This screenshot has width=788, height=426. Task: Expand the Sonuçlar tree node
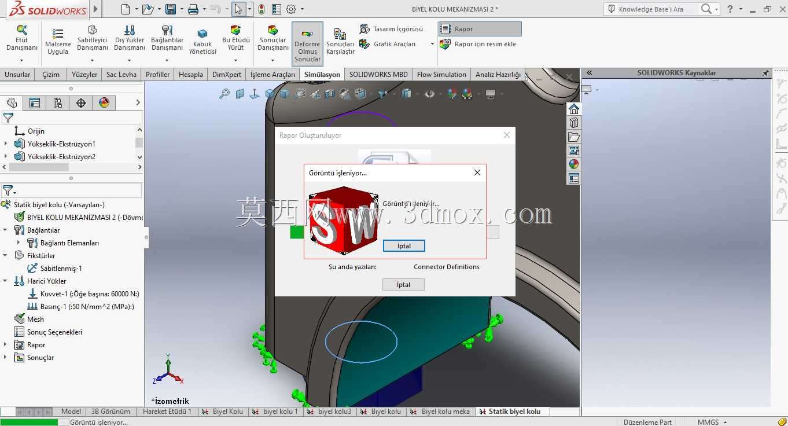point(5,357)
